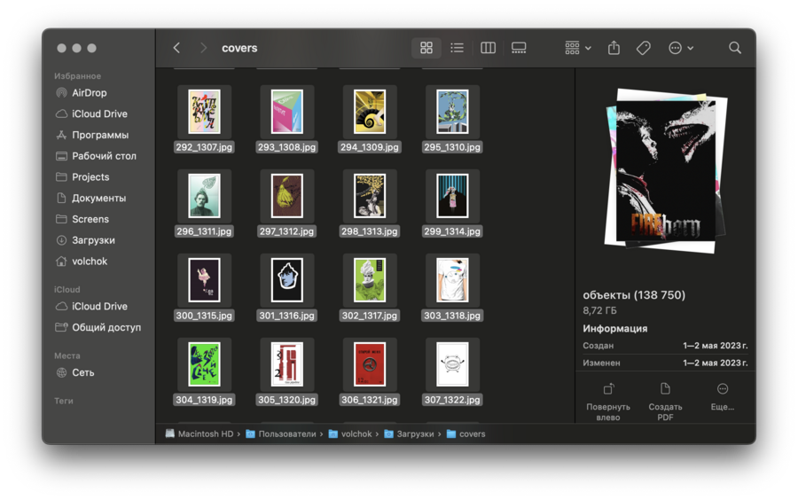Open the grouping options dropdown
The height and width of the screenshot is (500, 798).
[x=578, y=48]
